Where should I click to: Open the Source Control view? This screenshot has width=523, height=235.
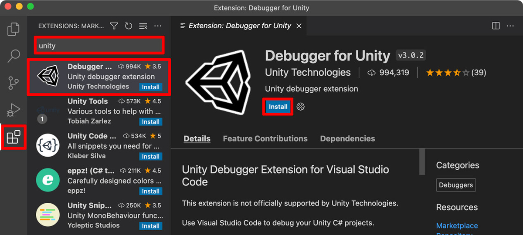point(14,83)
